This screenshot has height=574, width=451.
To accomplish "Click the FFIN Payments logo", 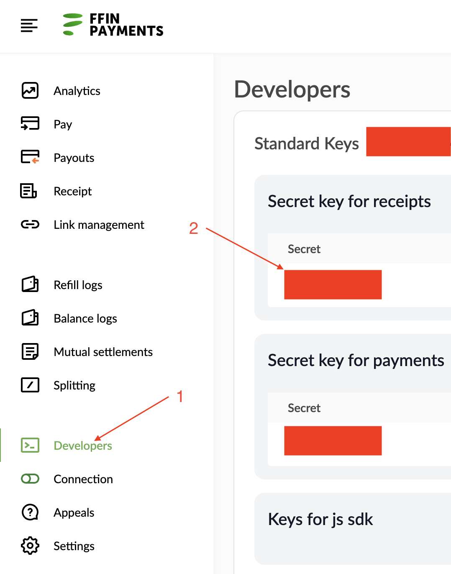I will (113, 25).
